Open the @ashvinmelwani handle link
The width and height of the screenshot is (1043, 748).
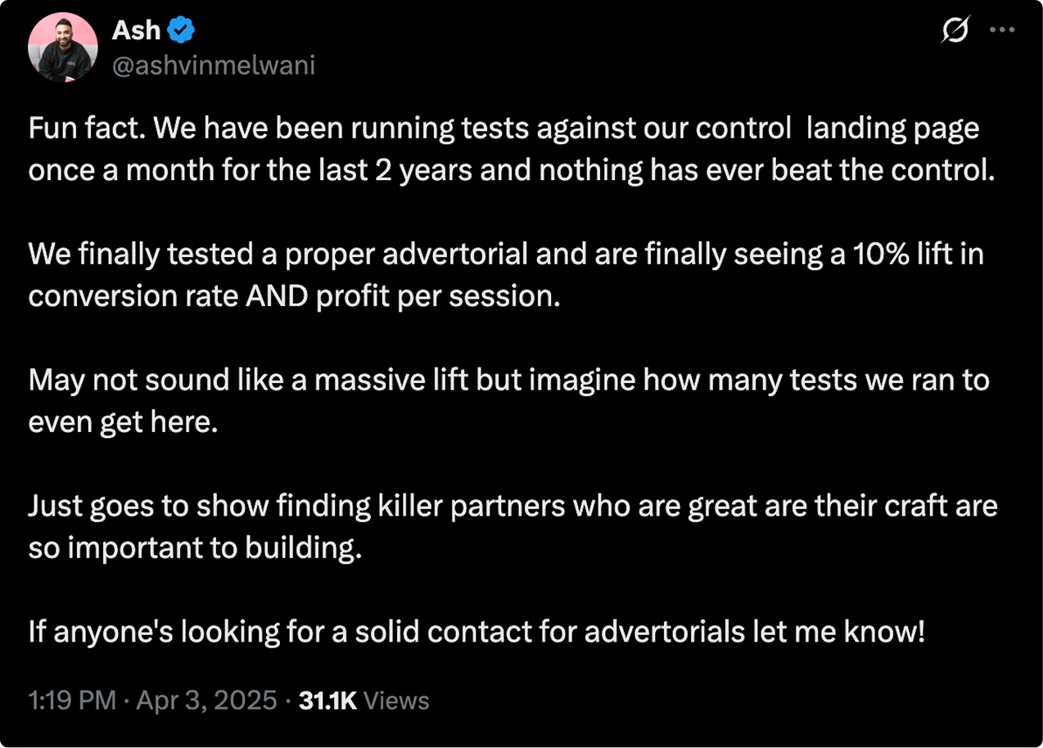pos(213,65)
